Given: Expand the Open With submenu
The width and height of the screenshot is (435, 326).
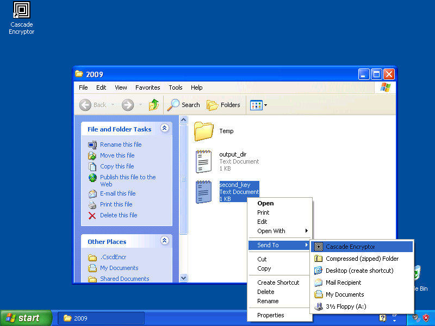Looking at the screenshot, I should (x=279, y=231).
